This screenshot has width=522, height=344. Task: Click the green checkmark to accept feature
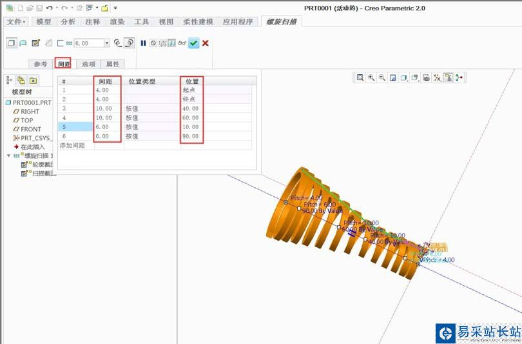pos(193,43)
